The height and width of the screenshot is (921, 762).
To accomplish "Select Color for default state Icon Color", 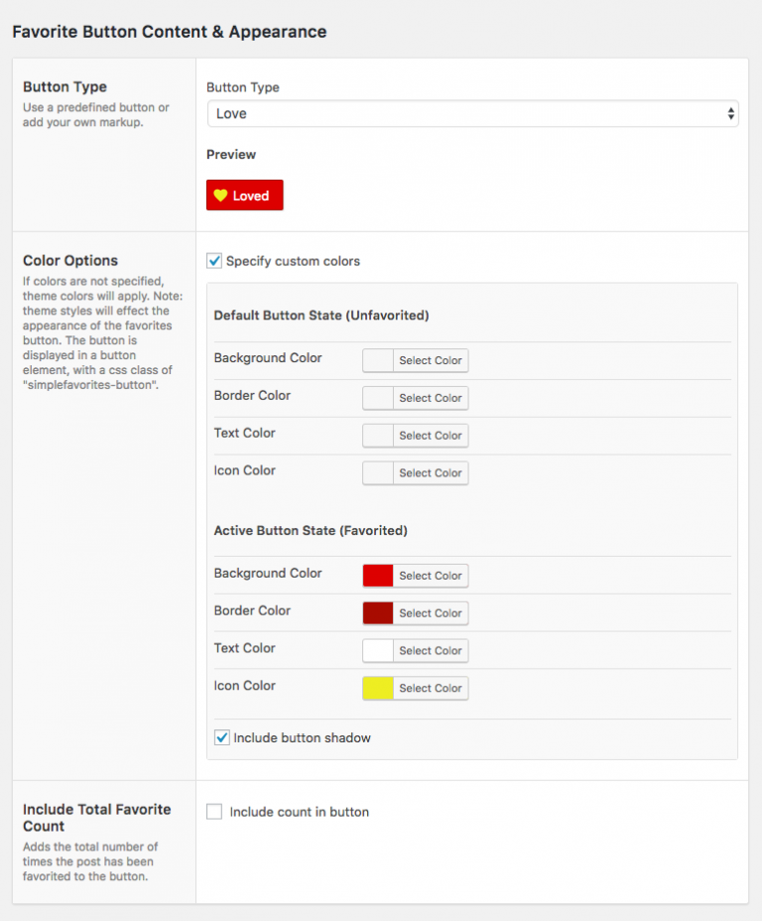I will tap(430, 473).
